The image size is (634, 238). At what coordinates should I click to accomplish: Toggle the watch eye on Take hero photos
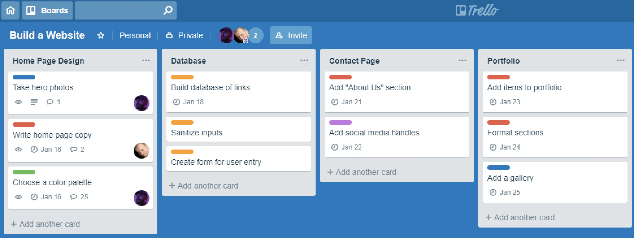pos(18,102)
